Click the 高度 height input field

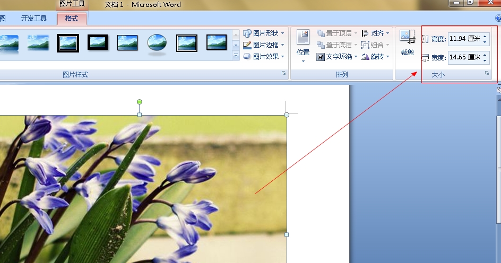click(x=464, y=39)
